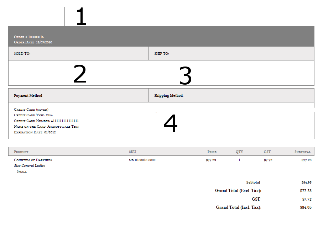318x228 pixels.
Task: Click Grand Total (Incl. Tax) label
Action: tap(239, 207)
